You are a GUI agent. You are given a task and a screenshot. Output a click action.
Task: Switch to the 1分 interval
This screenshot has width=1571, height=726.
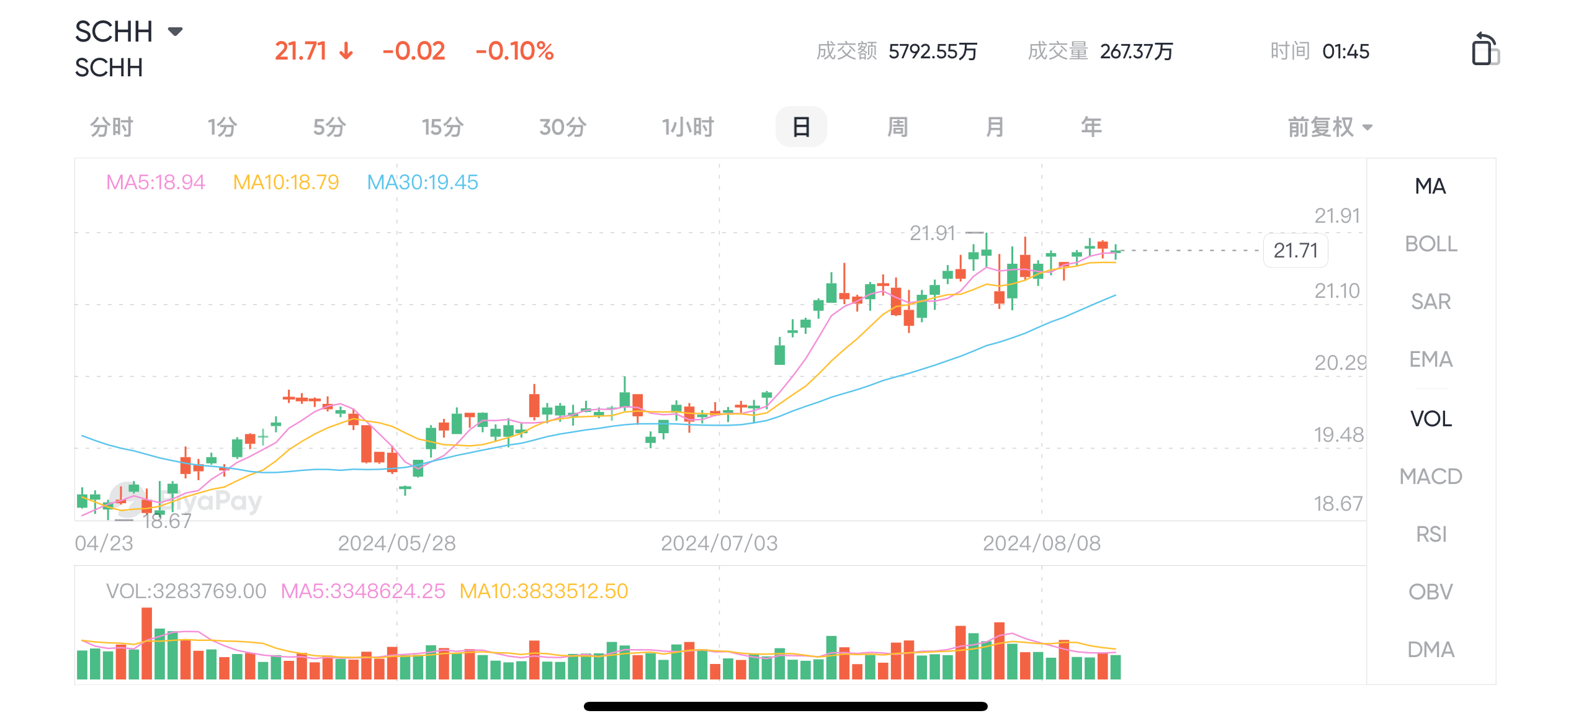(x=222, y=127)
